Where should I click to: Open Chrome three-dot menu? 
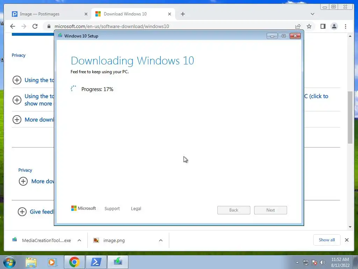(345, 26)
